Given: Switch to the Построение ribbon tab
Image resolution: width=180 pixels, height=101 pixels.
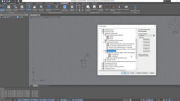Looking at the screenshot, I should [13, 3].
